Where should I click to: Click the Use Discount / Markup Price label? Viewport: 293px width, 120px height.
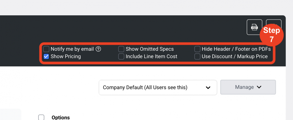(235, 57)
